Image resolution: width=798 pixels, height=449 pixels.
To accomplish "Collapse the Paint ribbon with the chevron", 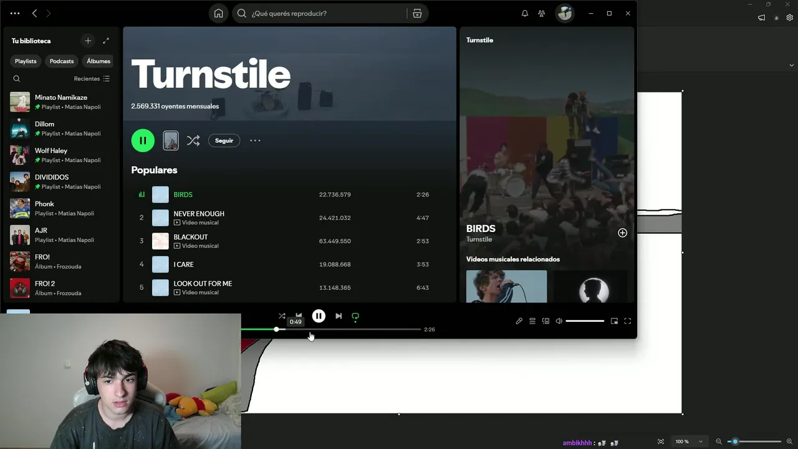I will 792,65.
